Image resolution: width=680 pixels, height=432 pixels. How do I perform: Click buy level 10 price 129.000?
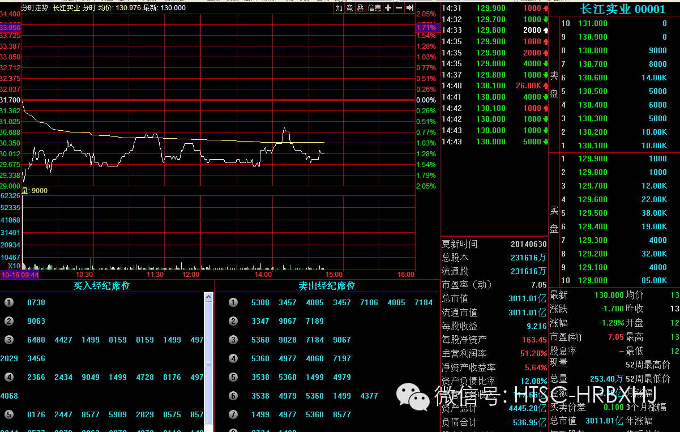pos(592,281)
